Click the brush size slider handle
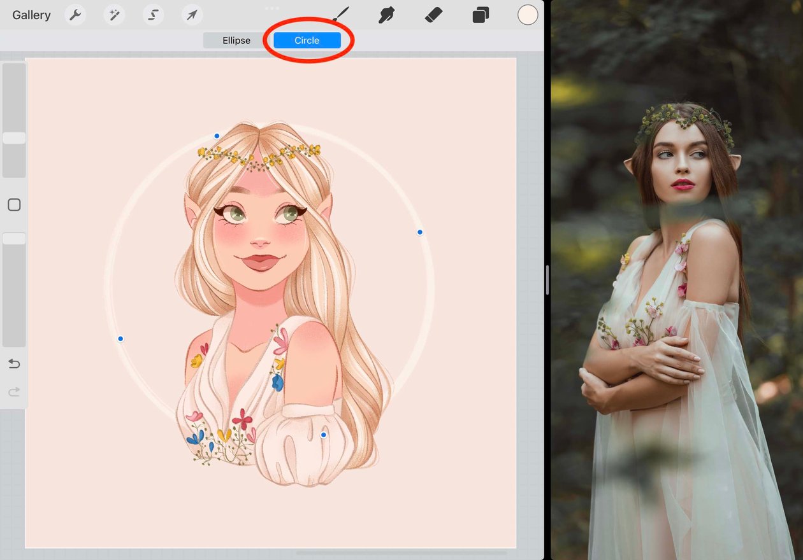The width and height of the screenshot is (803, 560). 14,138
